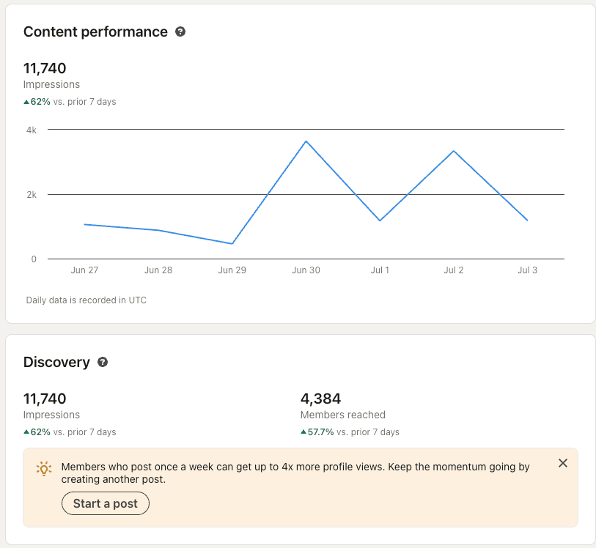
Task: Click the Jul 3 x-axis date label
Action: (527, 270)
